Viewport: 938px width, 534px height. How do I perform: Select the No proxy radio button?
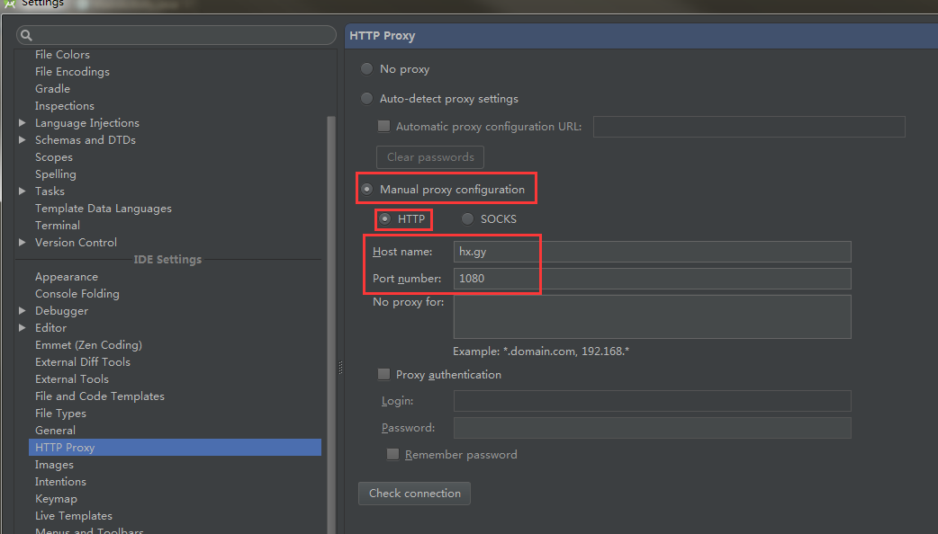(366, 69)
